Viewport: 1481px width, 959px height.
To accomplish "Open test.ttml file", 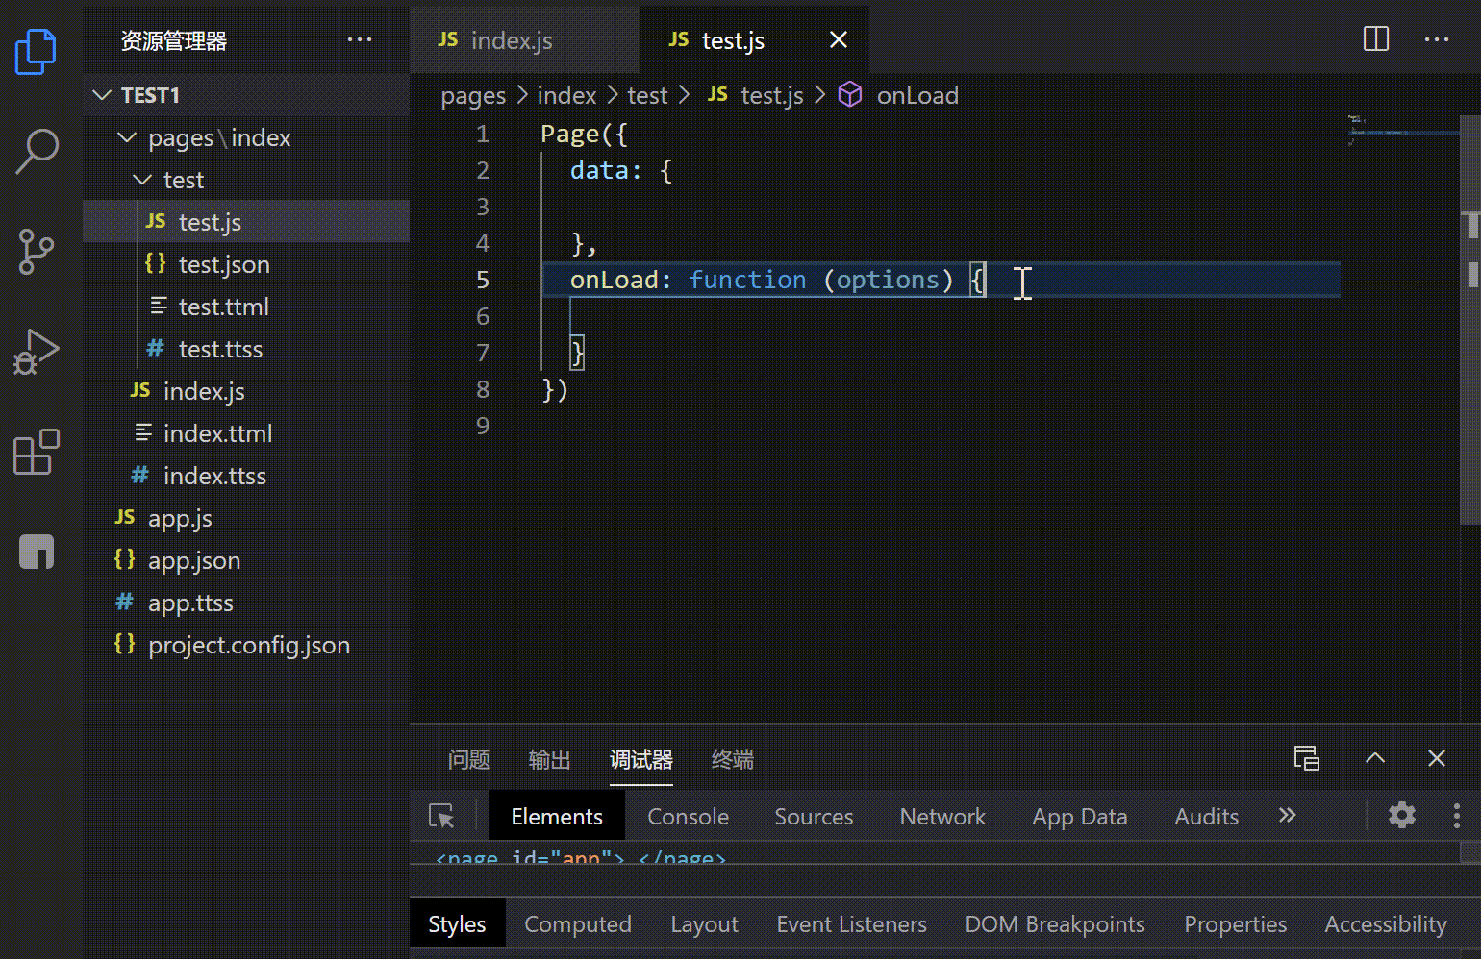I will point(246,307).
